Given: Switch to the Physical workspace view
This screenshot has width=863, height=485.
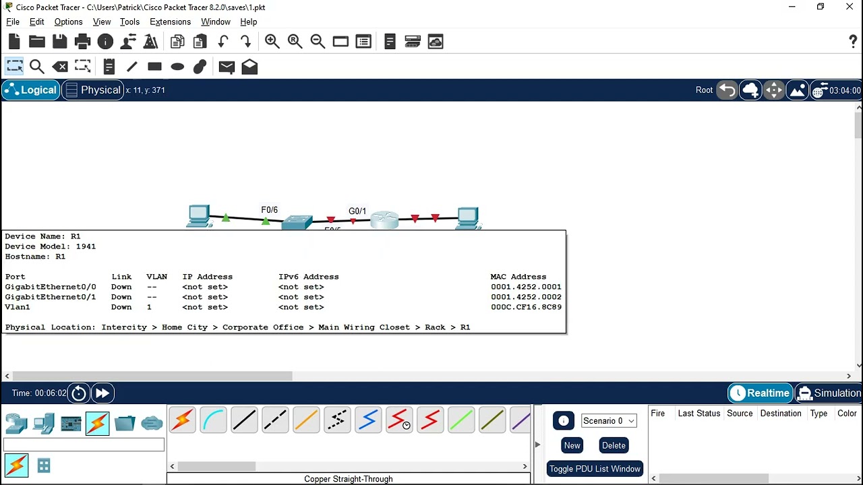Looking at the screenshot, I should pos(92,90).
